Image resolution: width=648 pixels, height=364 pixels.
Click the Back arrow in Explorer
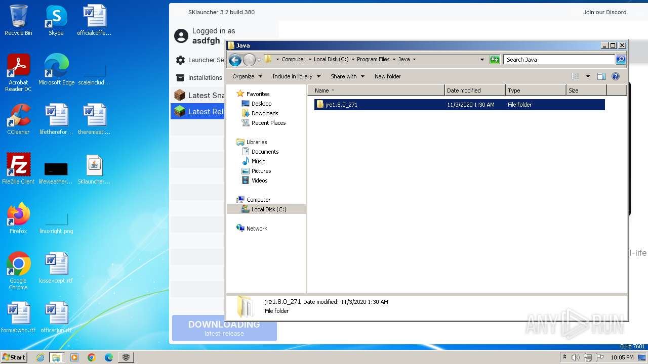pos(235,60)
